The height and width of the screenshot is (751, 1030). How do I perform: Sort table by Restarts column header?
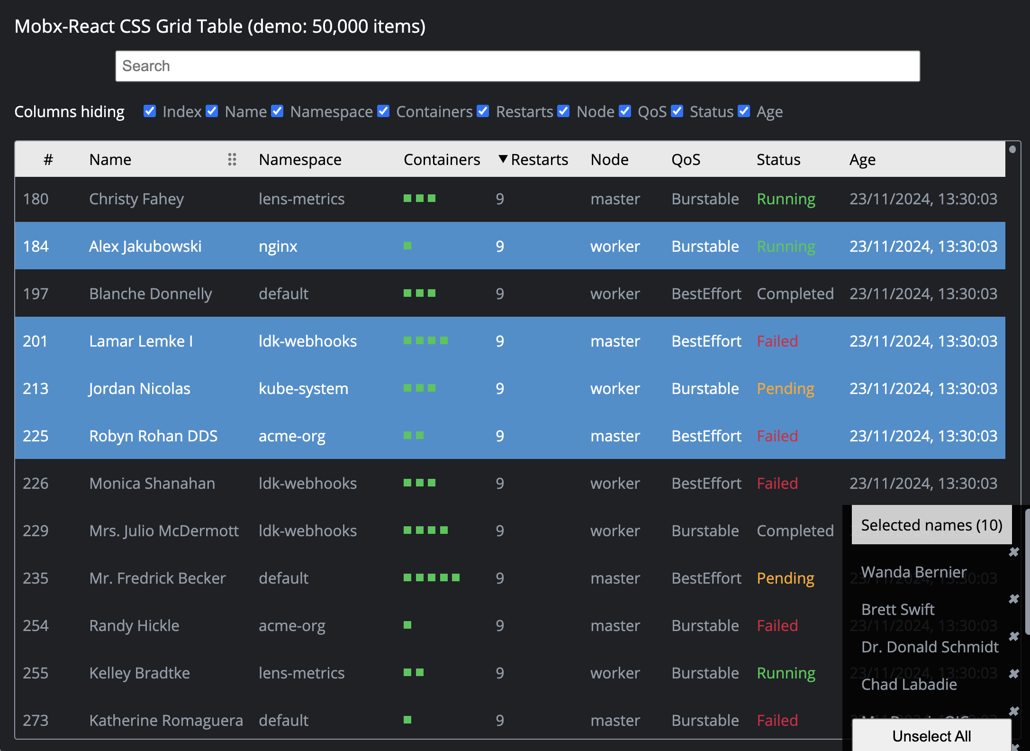click(539, 160)
